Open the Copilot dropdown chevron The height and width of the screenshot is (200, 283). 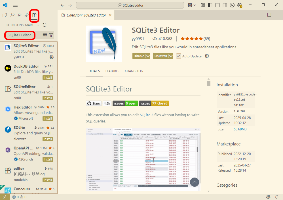195,5
